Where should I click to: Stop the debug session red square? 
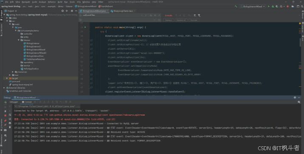coord(5,116)
